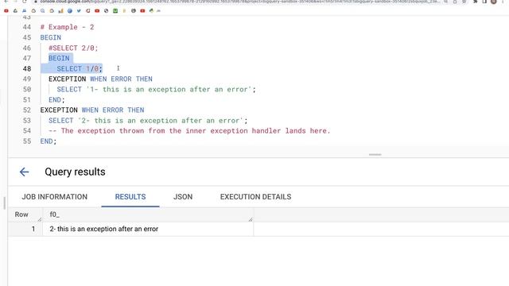
Task: Open the browser profile avatar
Action: click(494, 2)
